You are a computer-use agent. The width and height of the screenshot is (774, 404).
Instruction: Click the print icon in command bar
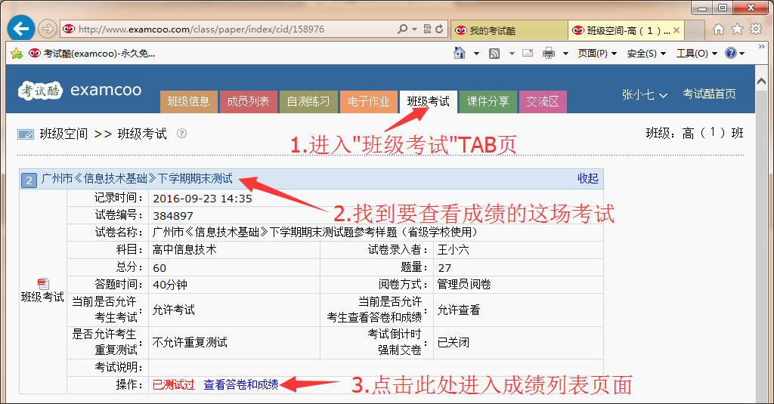[549, 54]
